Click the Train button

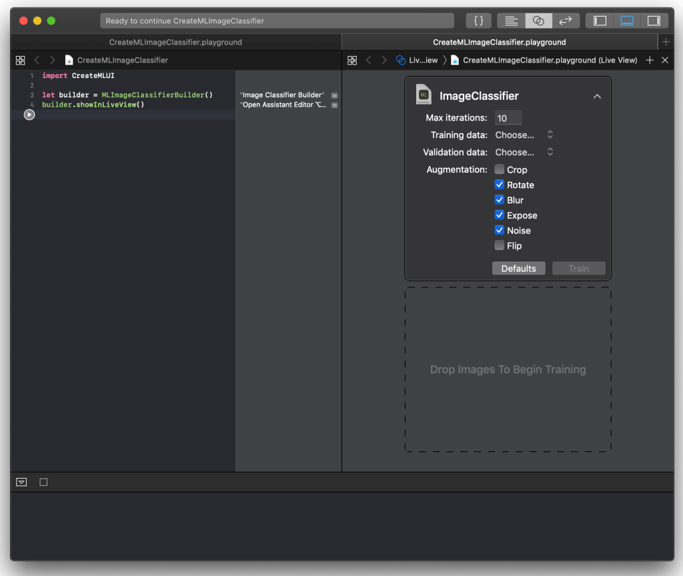(578, 268)
